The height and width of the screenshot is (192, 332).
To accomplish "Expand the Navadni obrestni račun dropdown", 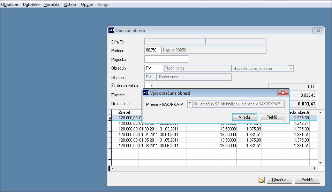I will pos(290,69).
